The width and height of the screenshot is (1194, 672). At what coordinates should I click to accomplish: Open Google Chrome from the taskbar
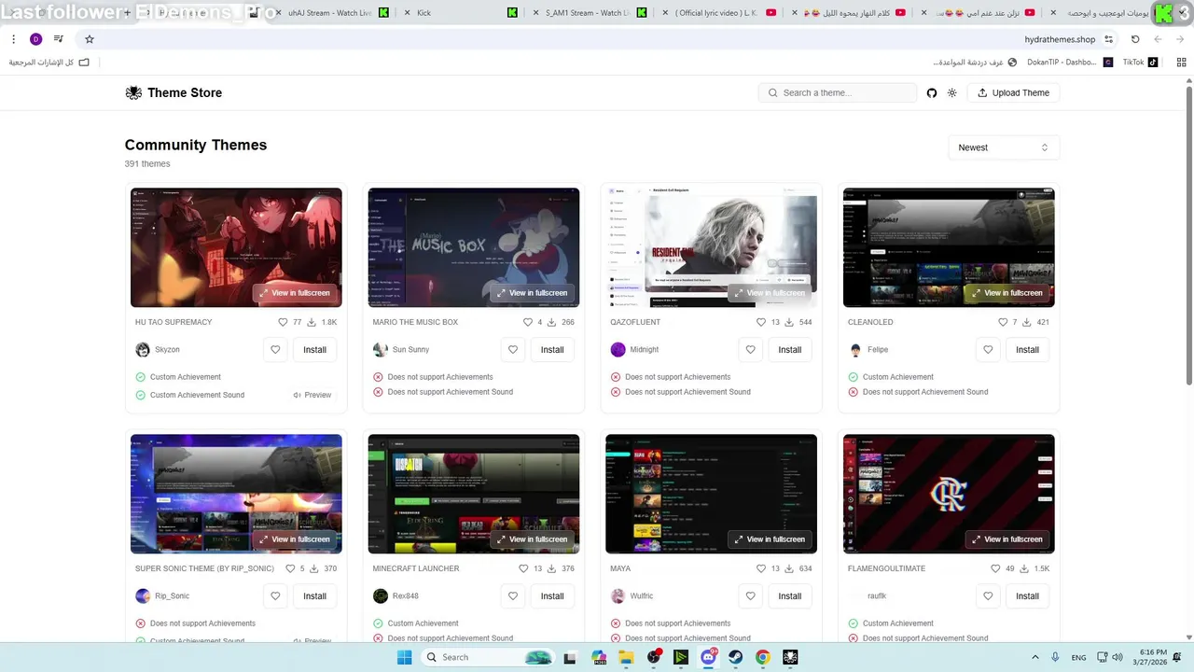click(763, 657)
